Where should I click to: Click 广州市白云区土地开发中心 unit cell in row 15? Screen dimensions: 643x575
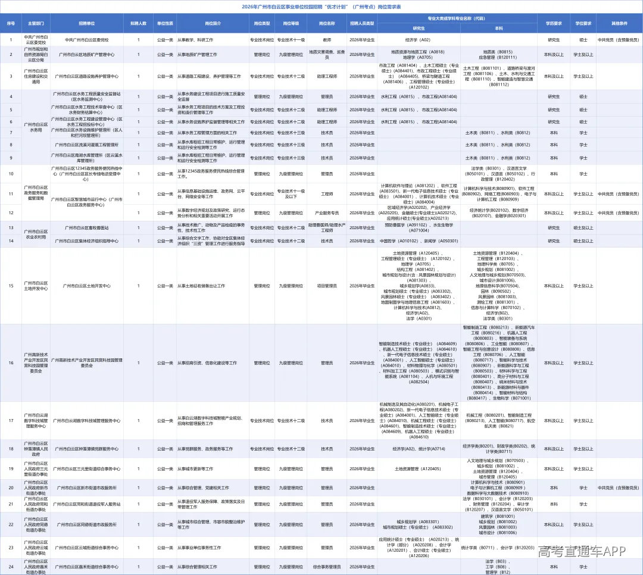tap(86, 286)
